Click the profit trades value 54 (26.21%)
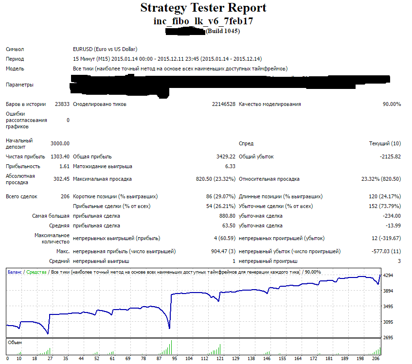The height and width of the screenshot is (364, 412). (221, 206)
